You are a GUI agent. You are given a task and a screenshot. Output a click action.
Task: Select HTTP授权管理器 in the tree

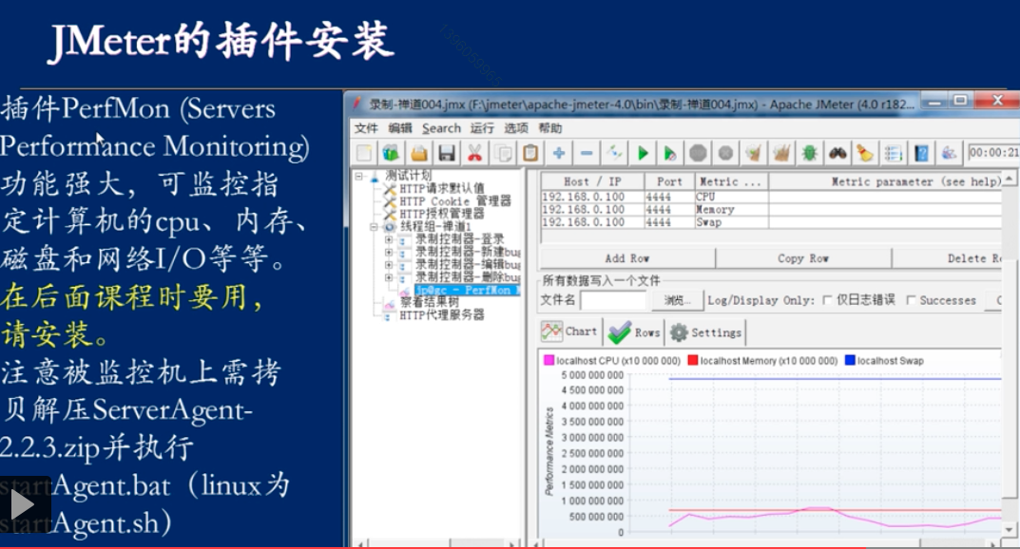tap(442, 214)
